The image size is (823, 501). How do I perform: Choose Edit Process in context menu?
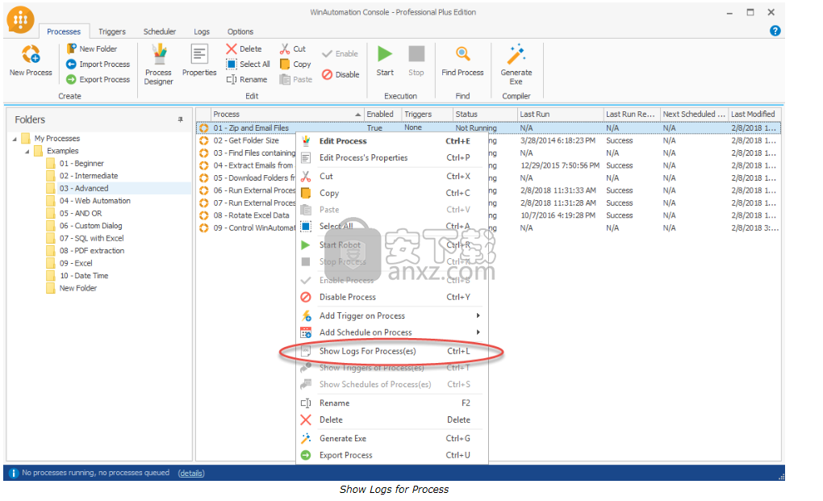point(392,141)
